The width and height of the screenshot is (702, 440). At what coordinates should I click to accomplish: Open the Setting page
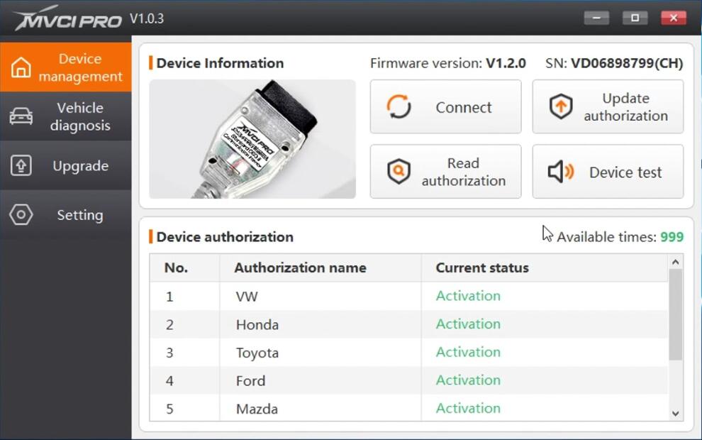(x=66, y=215)
